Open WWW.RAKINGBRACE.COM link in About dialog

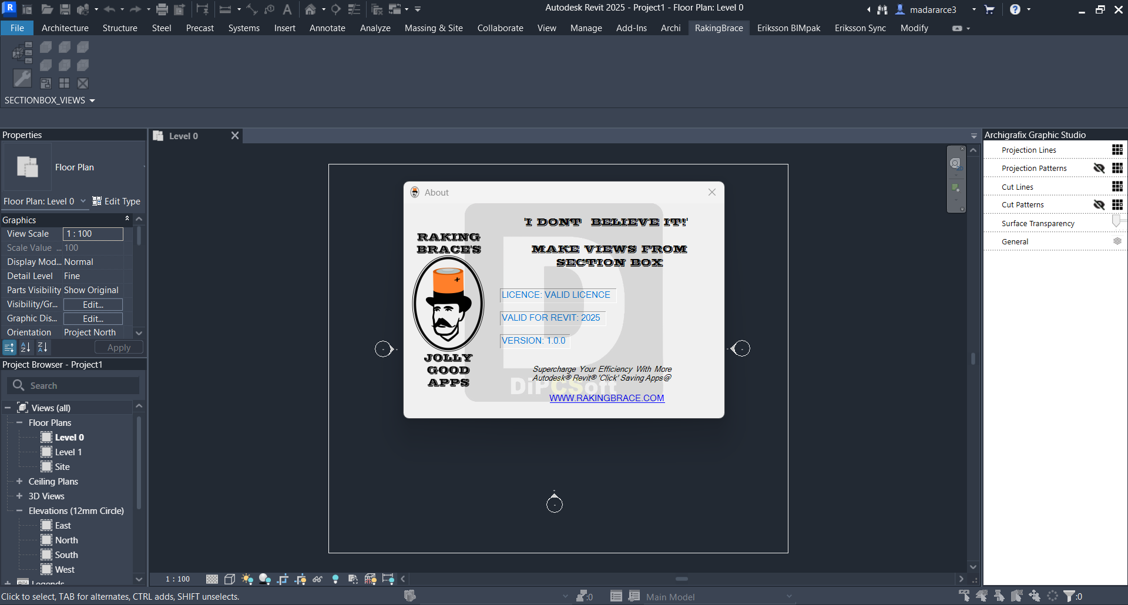coord(607,398)
